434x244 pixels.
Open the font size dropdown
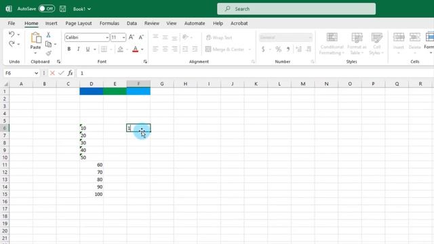[x=123, y=37]
